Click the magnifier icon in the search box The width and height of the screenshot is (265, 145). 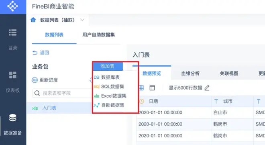(x=37, y=93)
